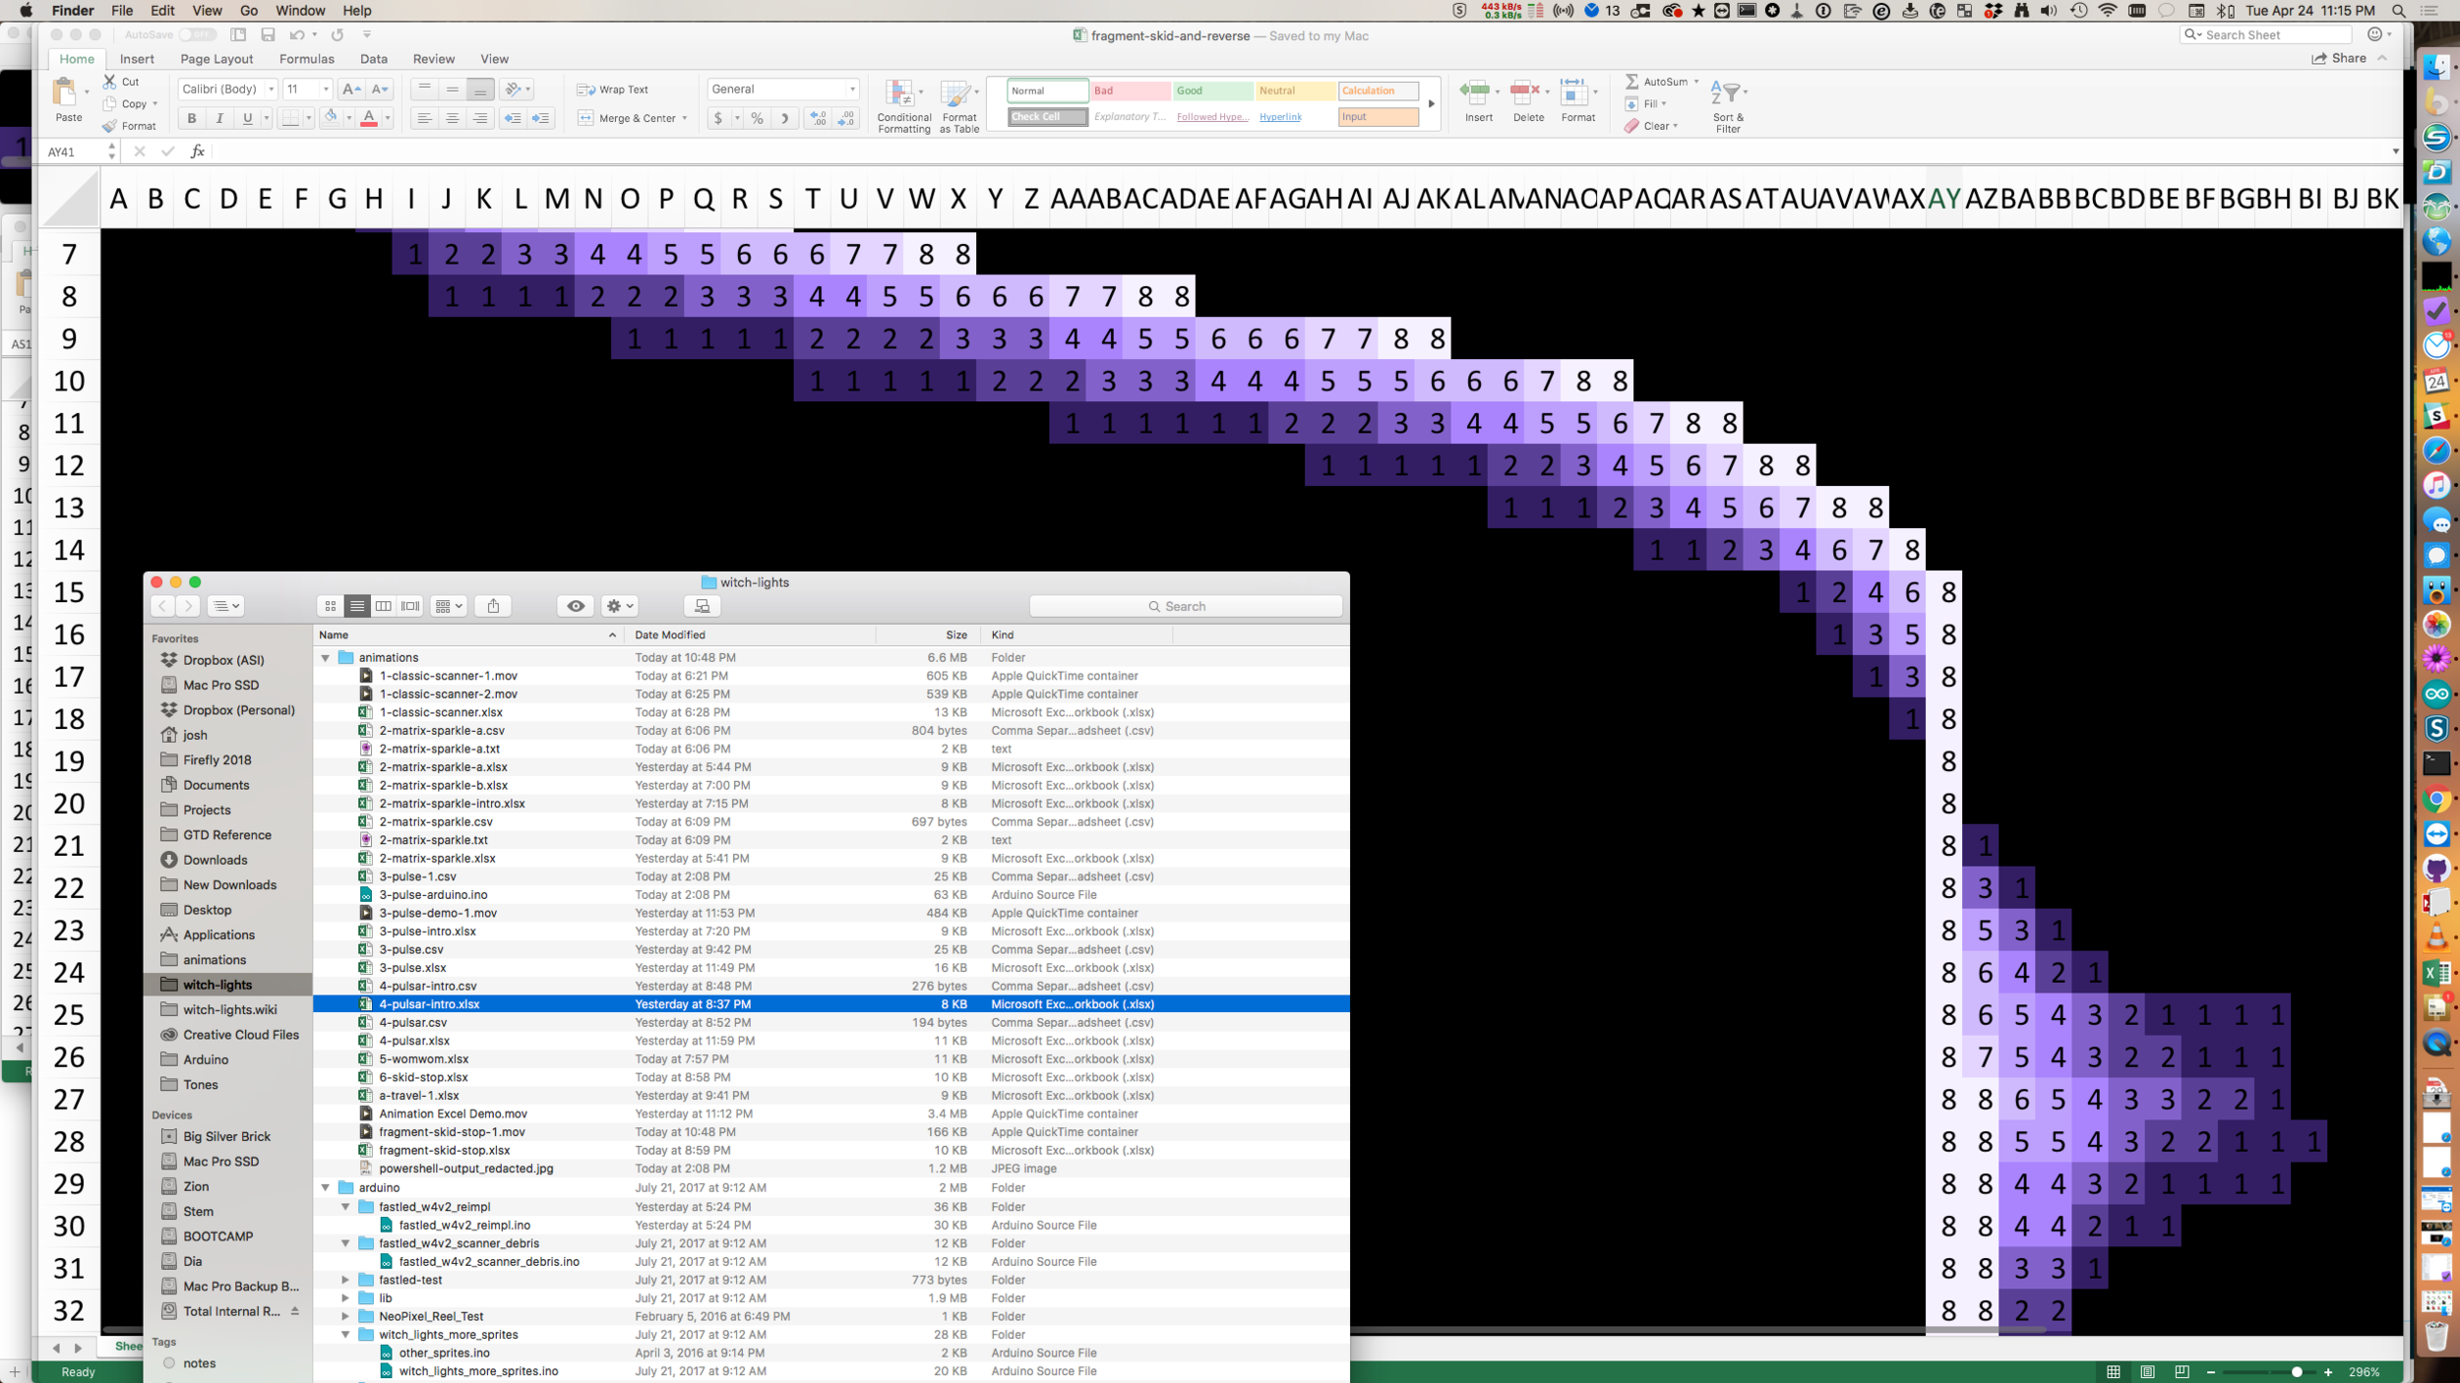Adjust the zoom slider in status bar
The height and width of the screenshot is (1383, 2460).
pyautogui.click(x=2296, y=1372)
